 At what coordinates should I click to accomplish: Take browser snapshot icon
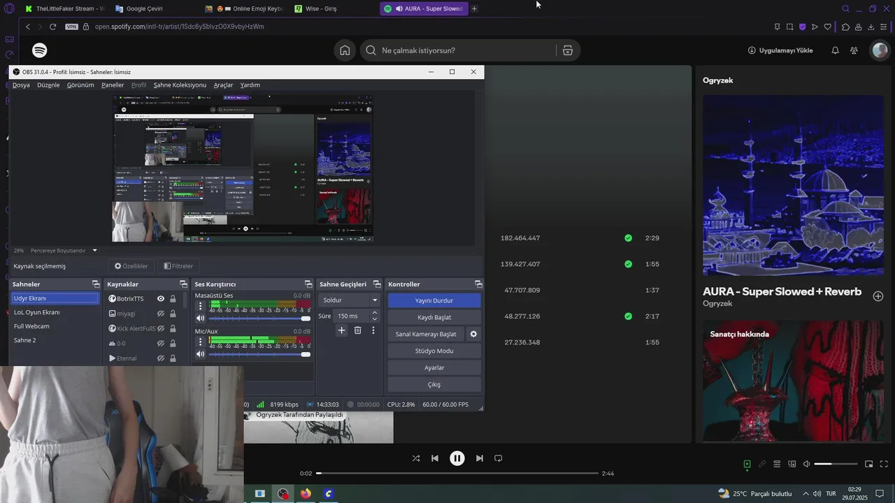789,27
